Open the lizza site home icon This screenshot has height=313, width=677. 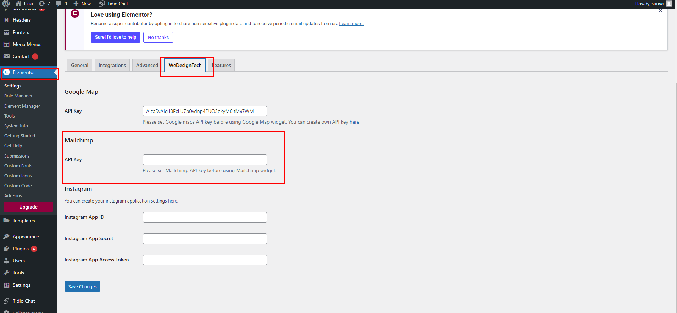18,4
